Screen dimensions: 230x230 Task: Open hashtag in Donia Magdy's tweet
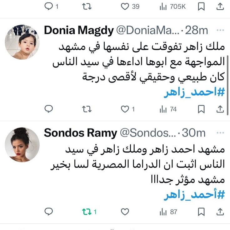[194, 92]
